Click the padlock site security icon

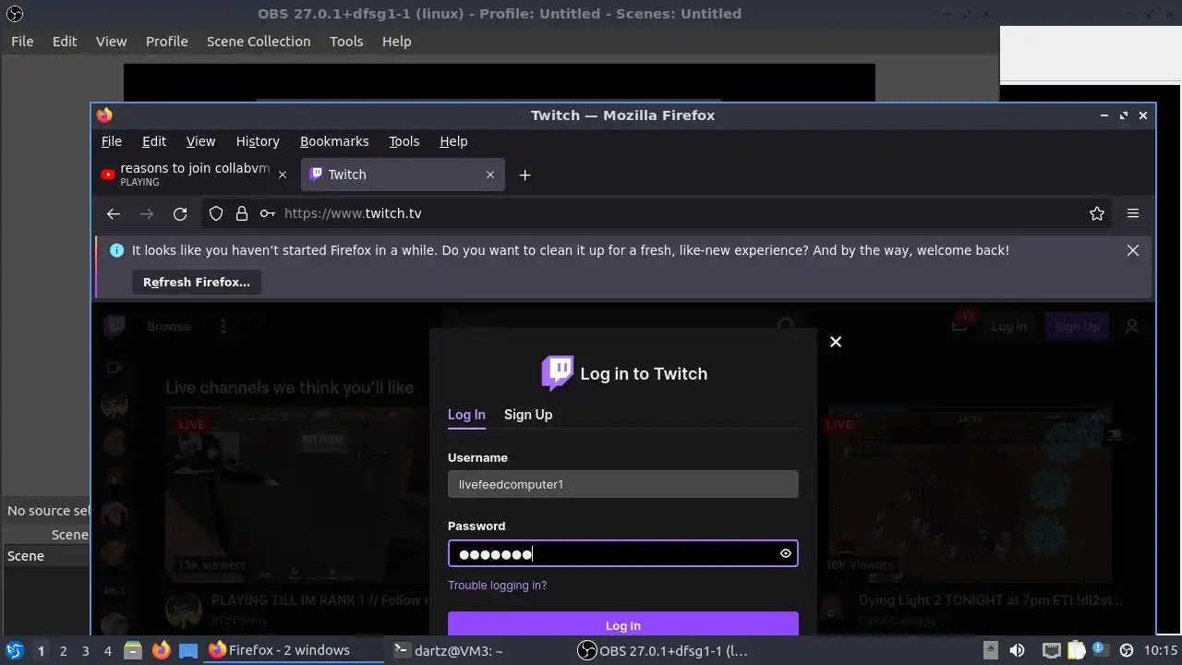(x=242, y=213)
